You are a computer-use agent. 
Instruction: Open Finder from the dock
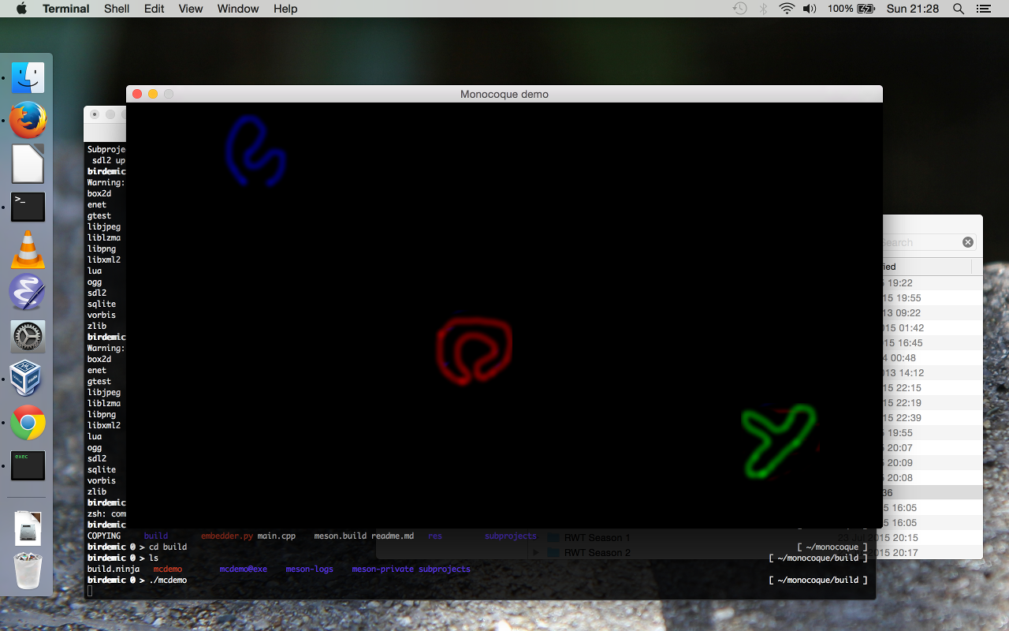[x=28, y=78]
